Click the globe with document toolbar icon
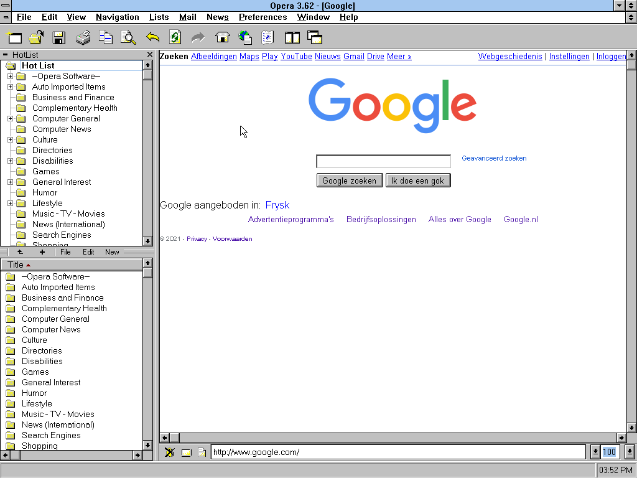Screen dimensions: 637x478 [x=245, y=37]
